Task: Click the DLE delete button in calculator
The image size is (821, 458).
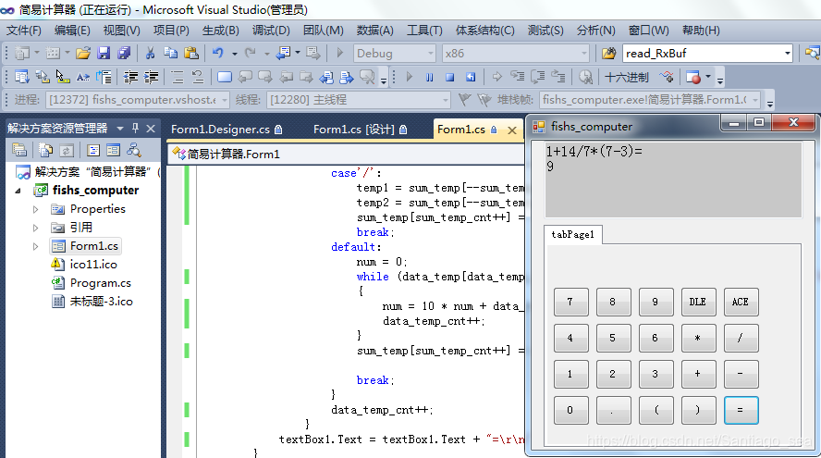Action: coord(698,302)
